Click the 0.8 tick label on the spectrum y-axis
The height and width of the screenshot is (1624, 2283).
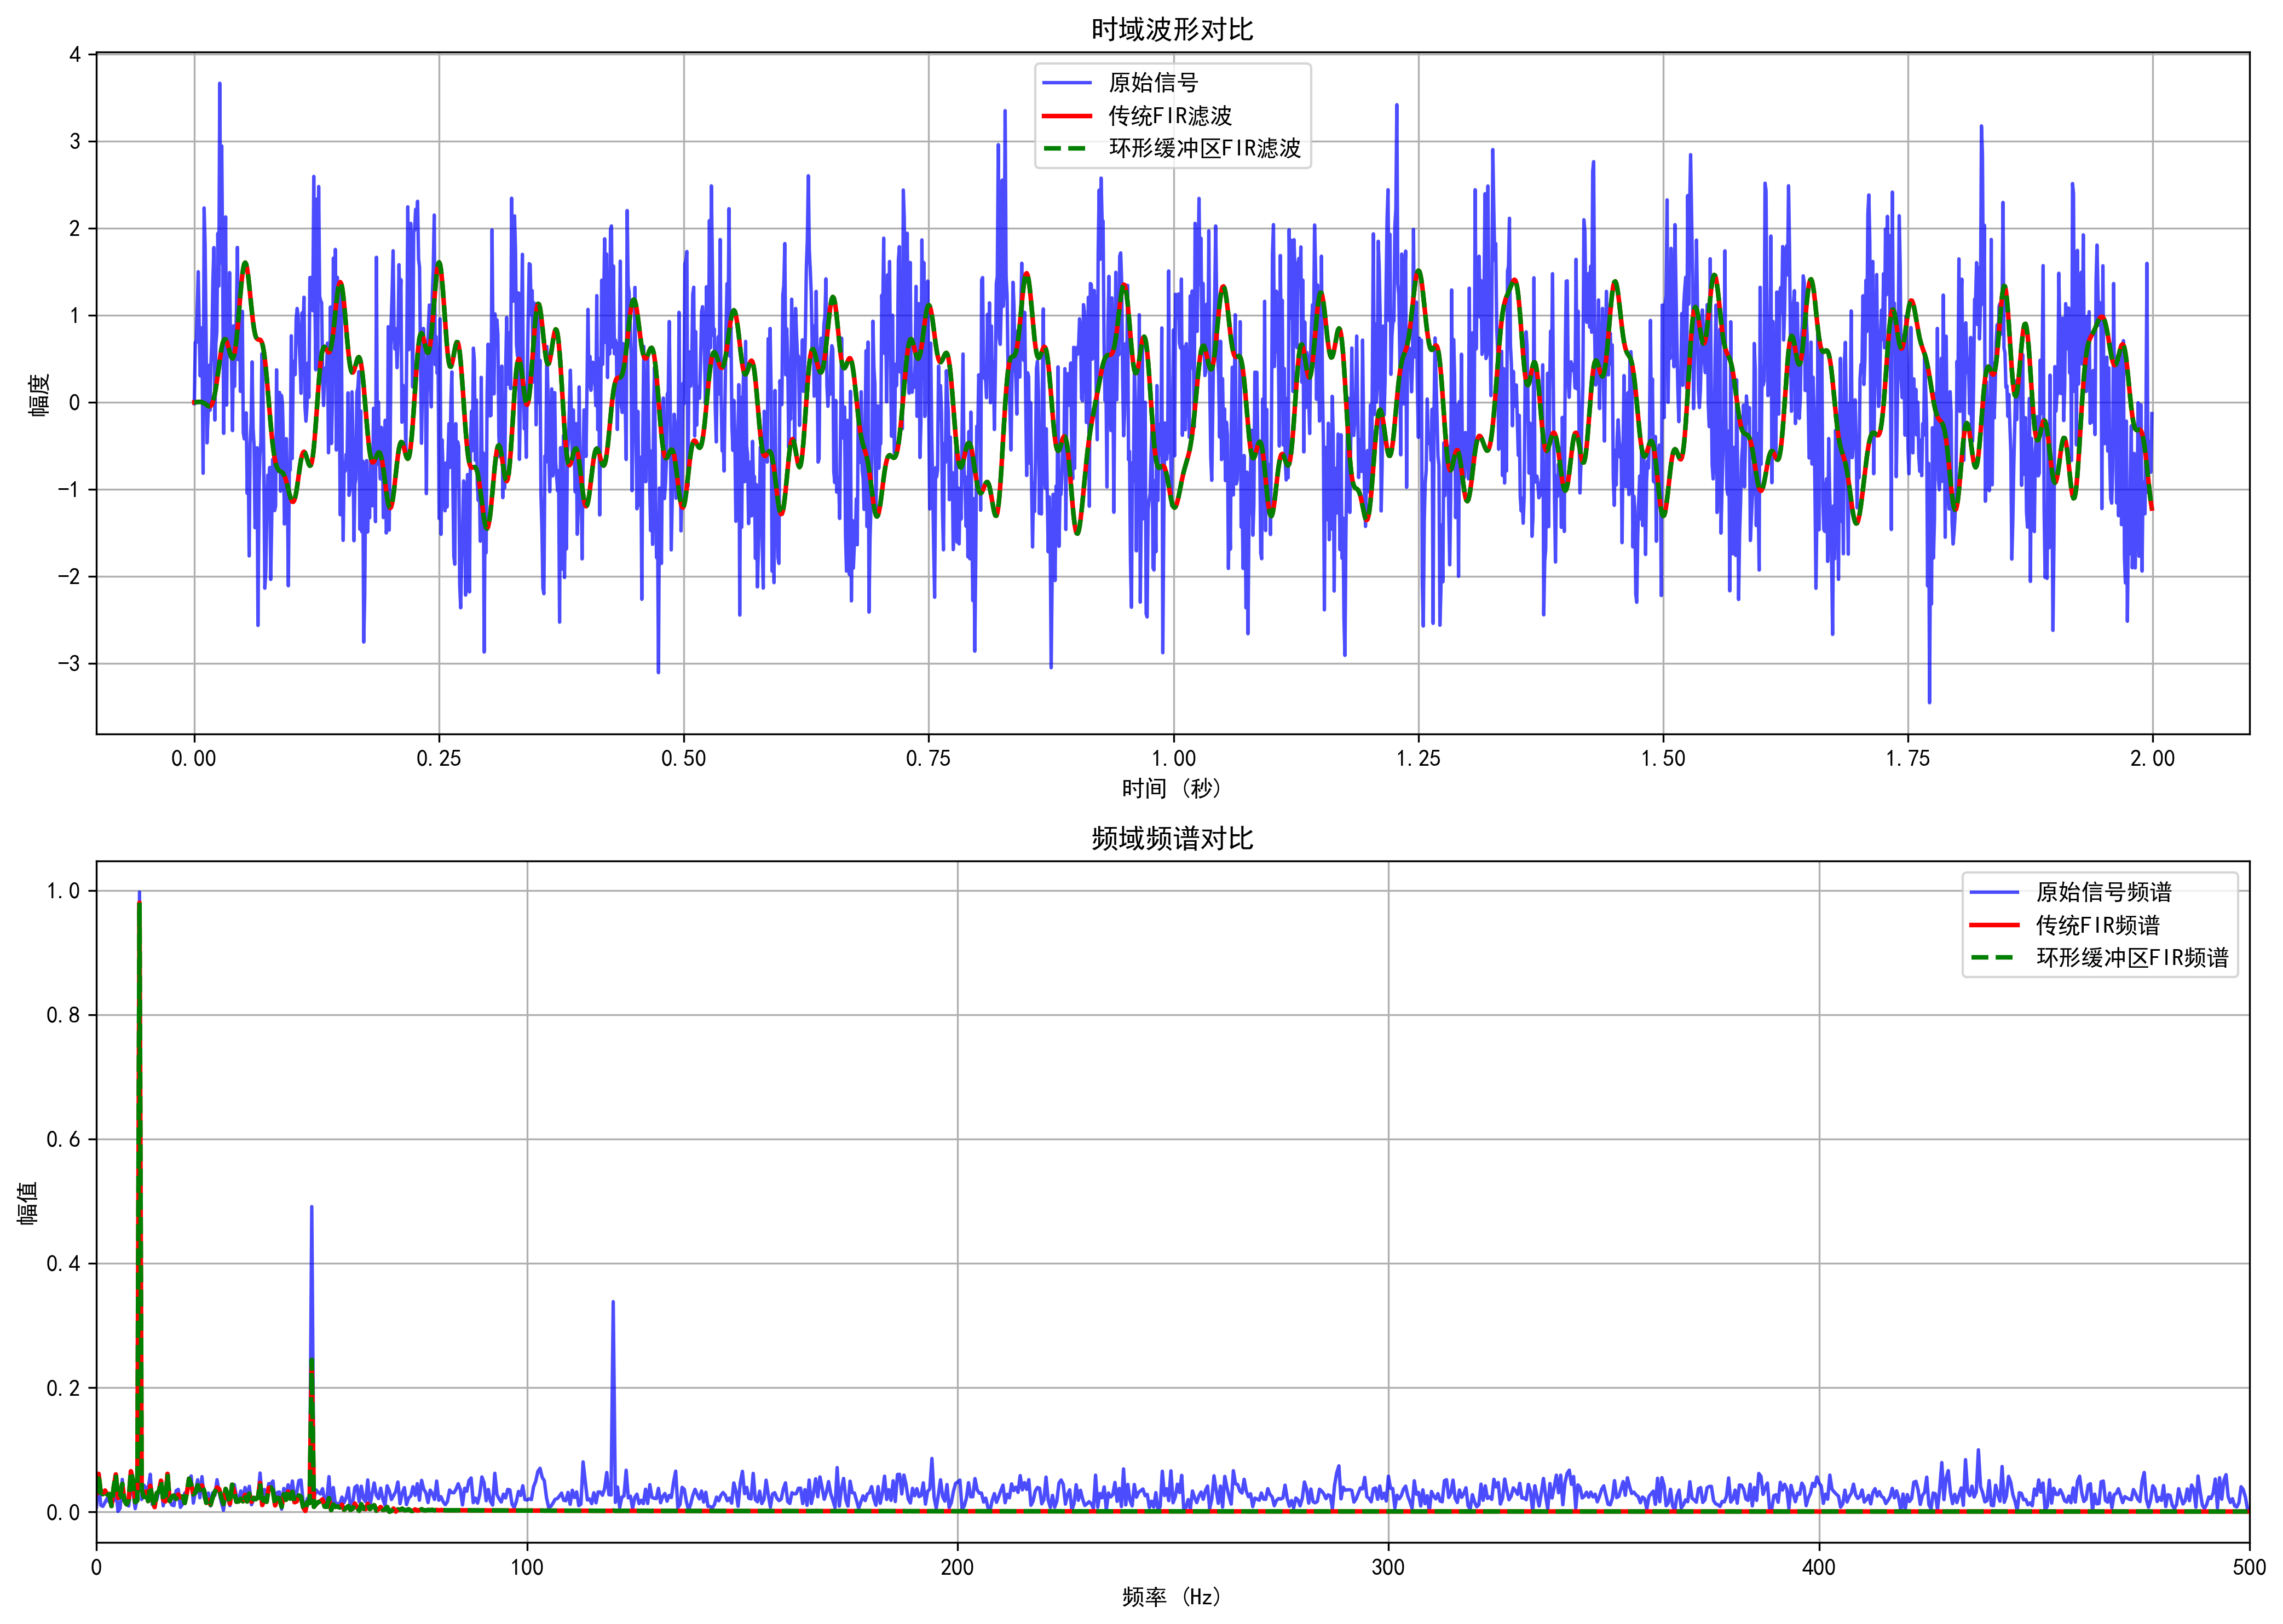[x=63, y=1015]
